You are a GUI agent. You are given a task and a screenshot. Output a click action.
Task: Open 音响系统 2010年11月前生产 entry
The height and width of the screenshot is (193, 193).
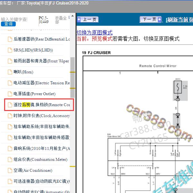click(42, 148)
